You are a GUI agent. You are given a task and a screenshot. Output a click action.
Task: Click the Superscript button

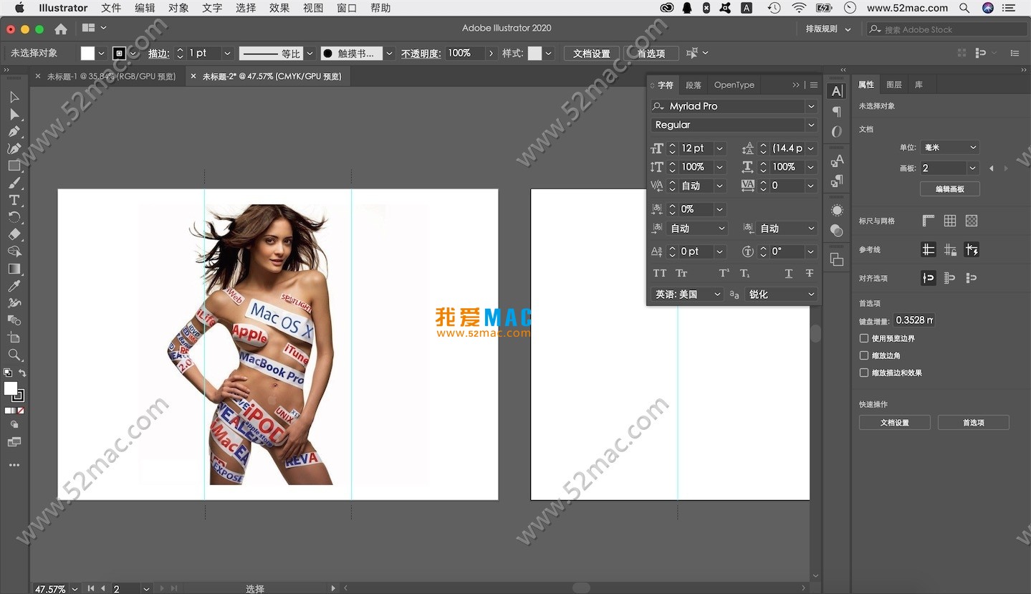click(x=724, y=273)
